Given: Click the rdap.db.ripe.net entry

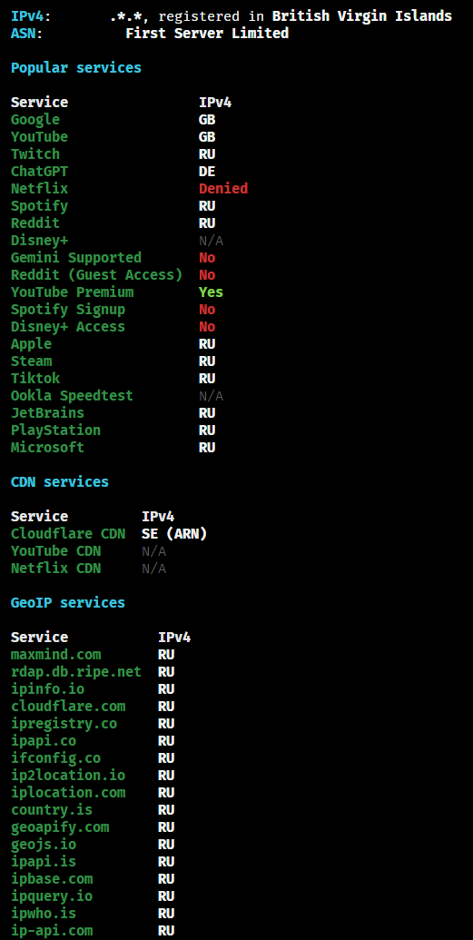Looking at the screenshot, I should coord(76,672).
